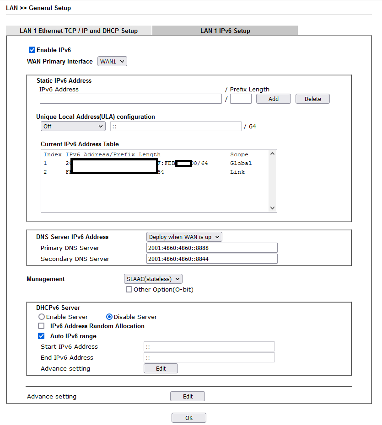
Task: Click the bottom Advance setting Edit button
Action: click(x=188, y=396)
